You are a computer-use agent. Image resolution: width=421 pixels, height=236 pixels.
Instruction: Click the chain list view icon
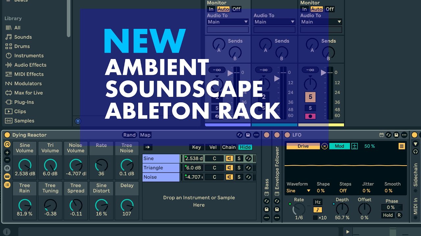pyautogui.click(x=7, y=185)
